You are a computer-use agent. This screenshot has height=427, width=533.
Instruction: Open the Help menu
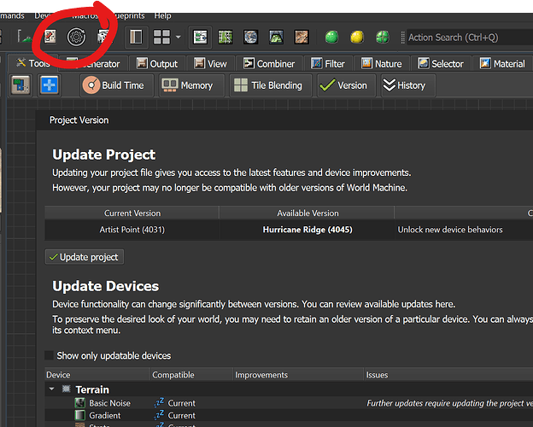click(x=162, y=15)
